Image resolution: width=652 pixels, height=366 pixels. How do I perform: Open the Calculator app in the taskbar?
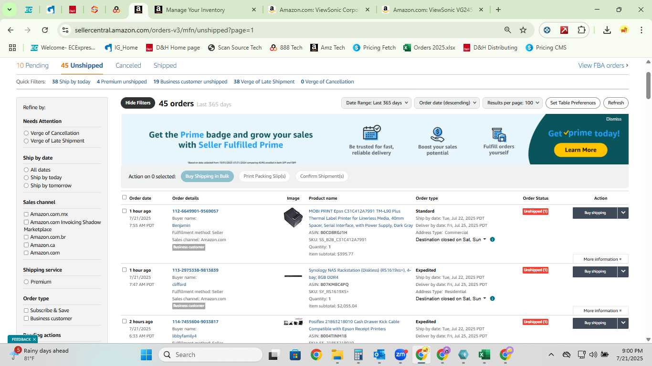click(358, 355)
